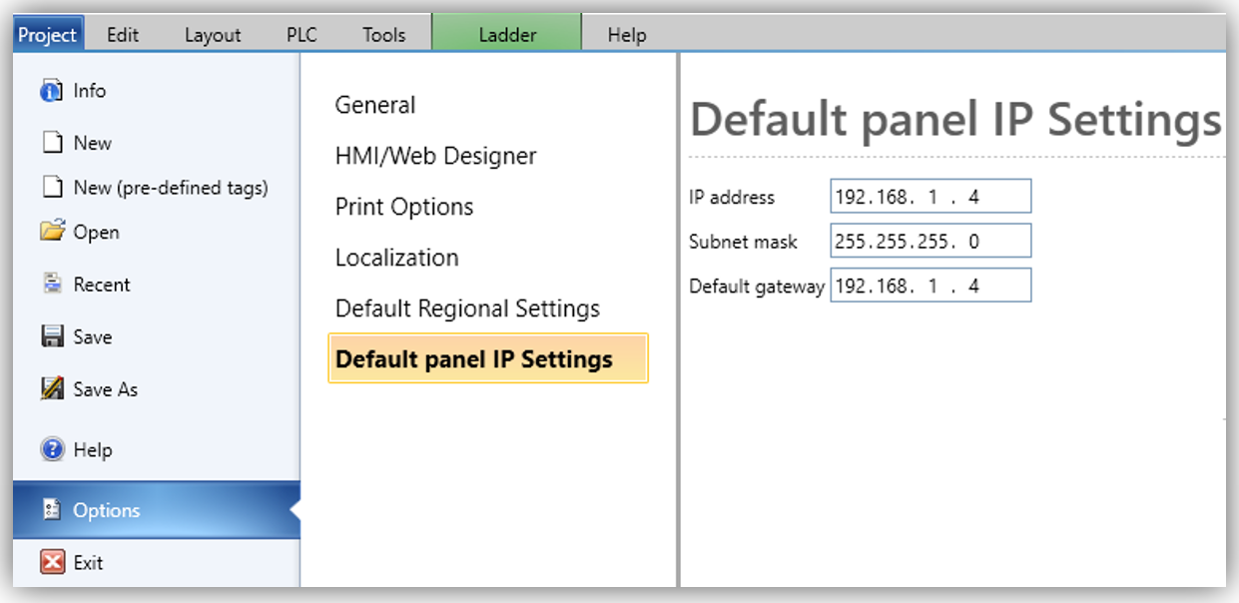Open the PLC menu
This screenshot has width=1239, height=603.
click(x=302, y=35)
